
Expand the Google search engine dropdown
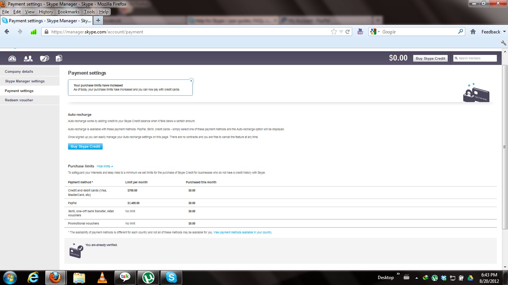point(376,32)
